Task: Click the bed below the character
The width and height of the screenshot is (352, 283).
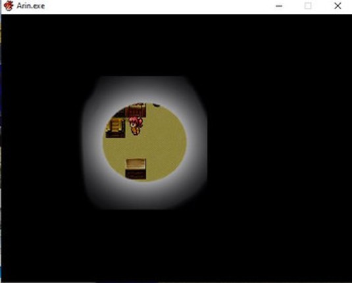Action: 136,169
